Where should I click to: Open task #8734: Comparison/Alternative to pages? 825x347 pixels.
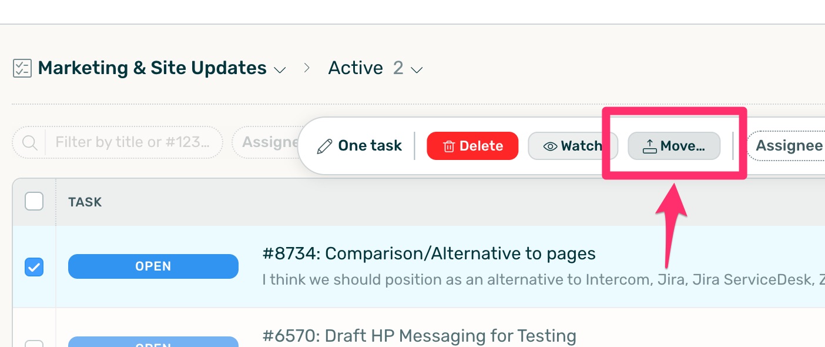click(429, 253)
